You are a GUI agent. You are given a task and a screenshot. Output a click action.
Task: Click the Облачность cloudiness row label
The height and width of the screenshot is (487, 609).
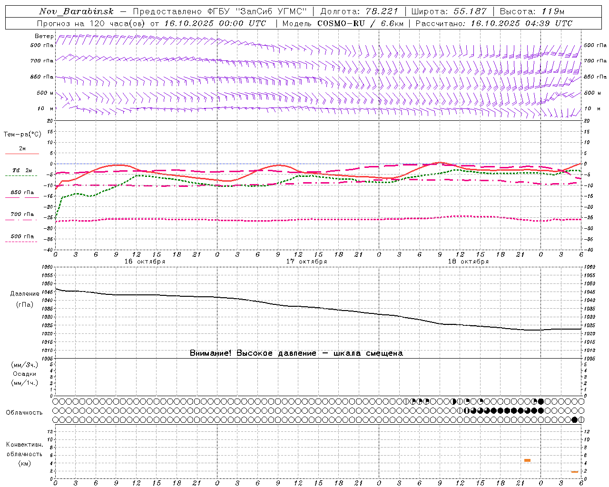pyautogui.click(x=24, y=413)
